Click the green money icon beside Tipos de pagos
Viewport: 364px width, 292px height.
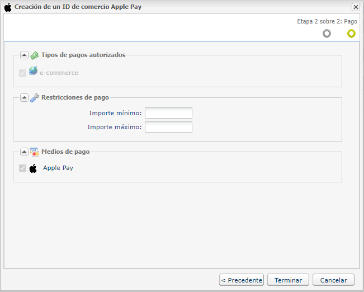[35, 55]
